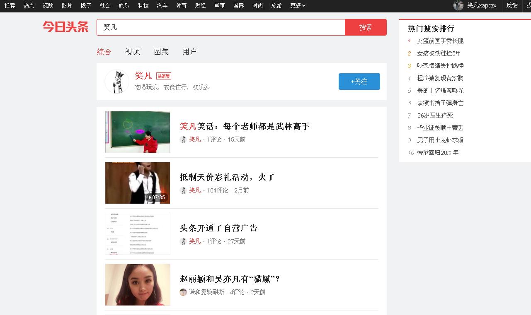Open 娱乐 channel in top navigation

pyautogui.click(x=124, y=5)
